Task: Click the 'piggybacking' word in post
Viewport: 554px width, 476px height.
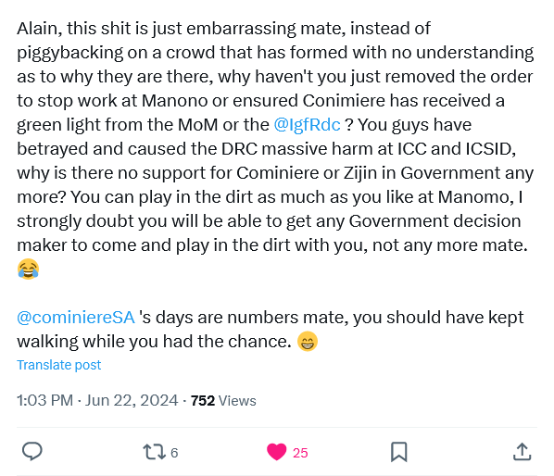Action: pos(70,53)
